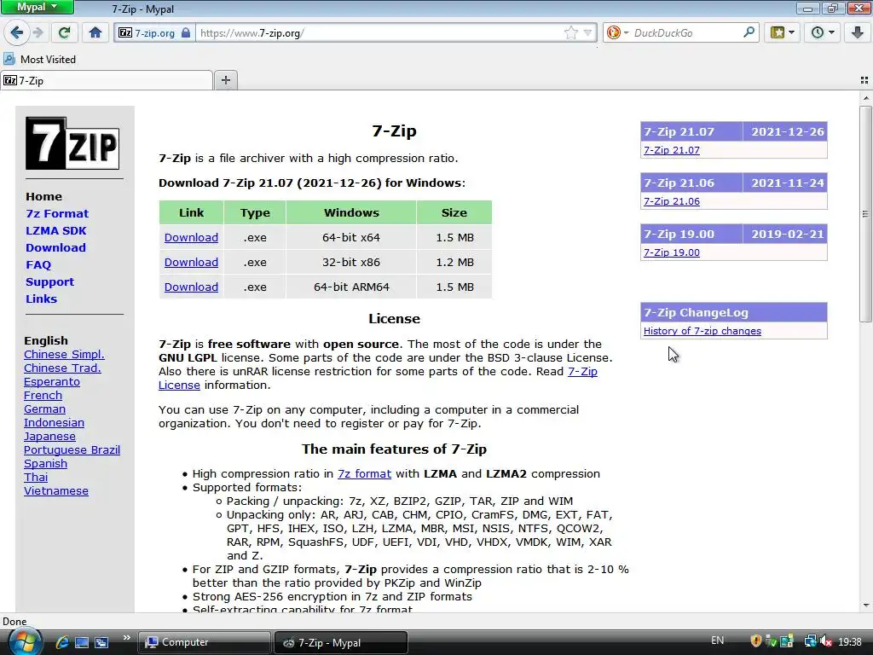Switch to the Computer taskbar window
Screen dimensions: 873x655
coord(203,642)
